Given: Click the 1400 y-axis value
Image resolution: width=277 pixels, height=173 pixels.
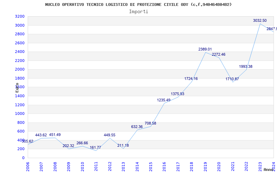Looking at the screenshot, I should coord(20,96).
